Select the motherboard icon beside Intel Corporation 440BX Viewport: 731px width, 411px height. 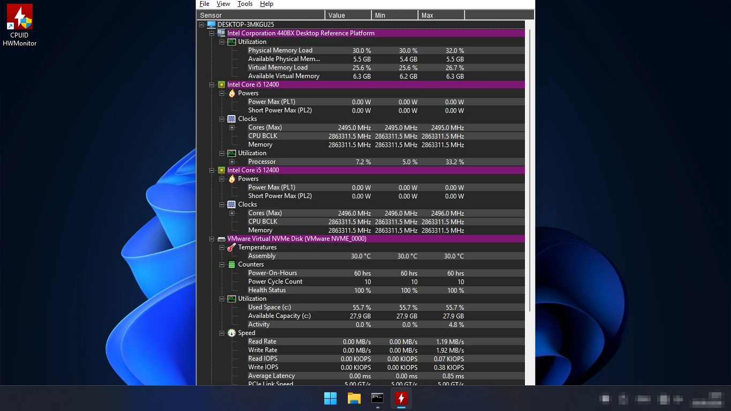pos(221,33)
